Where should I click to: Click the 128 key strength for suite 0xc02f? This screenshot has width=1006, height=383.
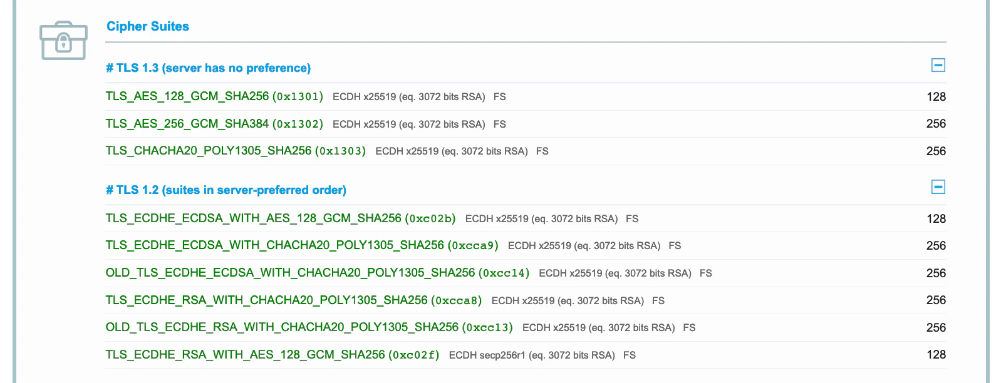(x=936, y=355)
